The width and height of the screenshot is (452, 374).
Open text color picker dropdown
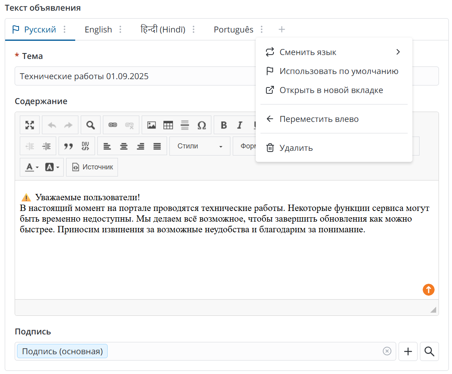point(32,167)
